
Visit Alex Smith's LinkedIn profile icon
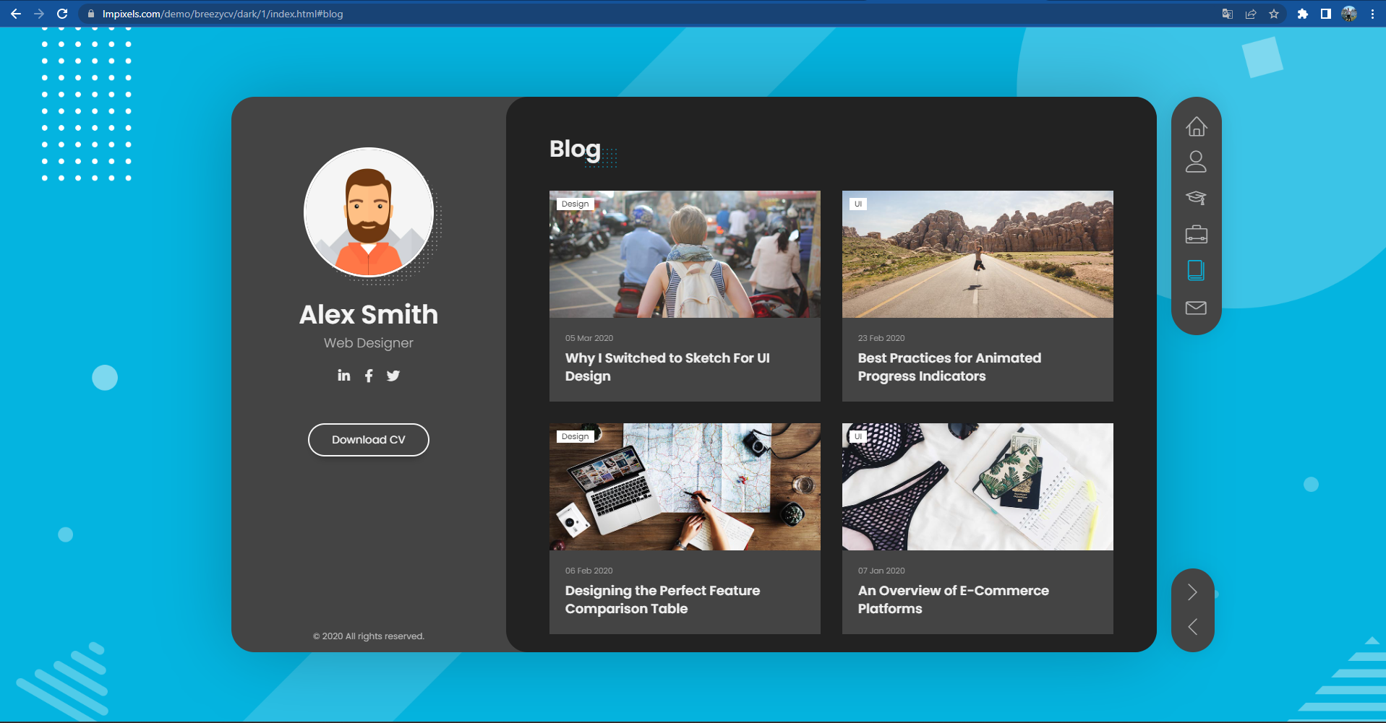pos(344,376)
